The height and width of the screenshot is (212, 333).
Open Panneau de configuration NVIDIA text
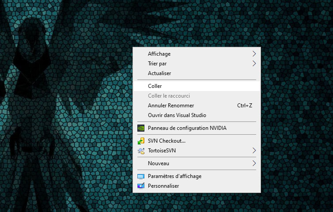pos(187,129)
